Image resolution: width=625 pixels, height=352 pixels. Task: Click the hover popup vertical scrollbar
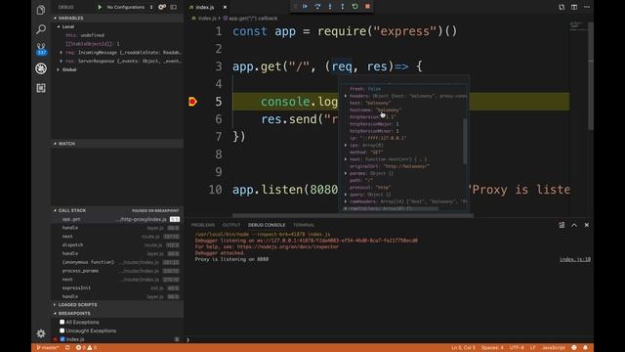coord(465,141)
